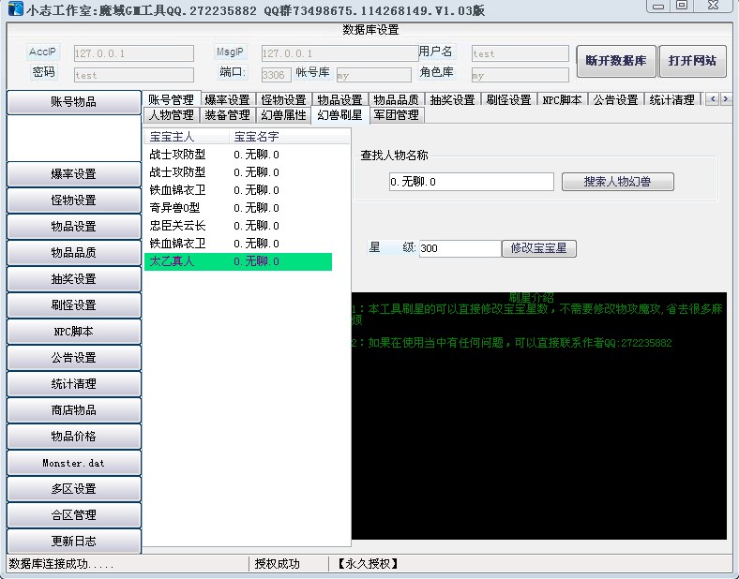
Task: Click into the 星级 value input field
Action: [460, 248]
